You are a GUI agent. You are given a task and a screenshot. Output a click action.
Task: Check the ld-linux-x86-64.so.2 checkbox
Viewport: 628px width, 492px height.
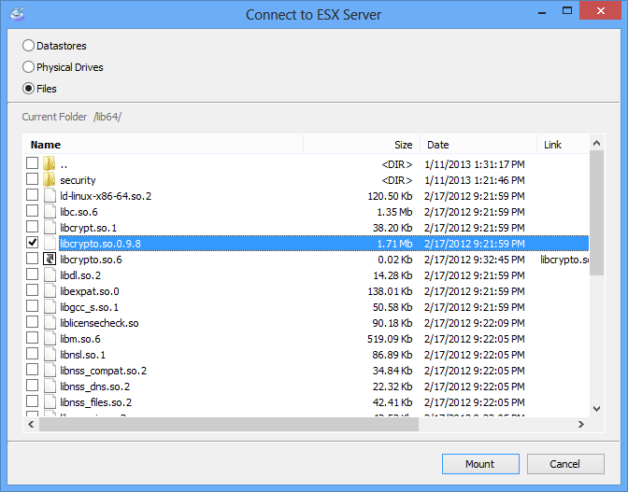(x=32, y=195)
